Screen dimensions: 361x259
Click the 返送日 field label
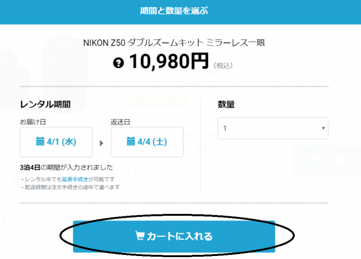pos(120,122)
